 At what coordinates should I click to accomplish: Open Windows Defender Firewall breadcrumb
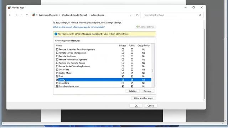click(x=74, y=15)
